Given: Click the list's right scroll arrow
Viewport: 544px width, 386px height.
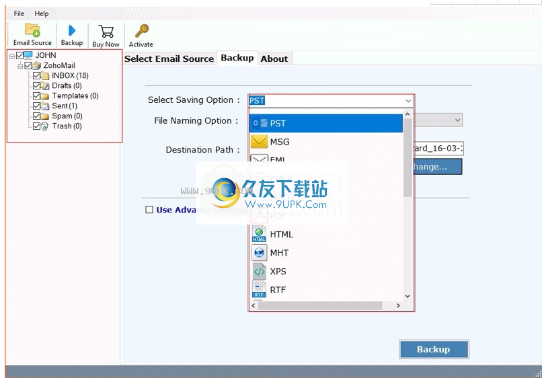Looking at the screenshot, I should (x=398, y=305).
